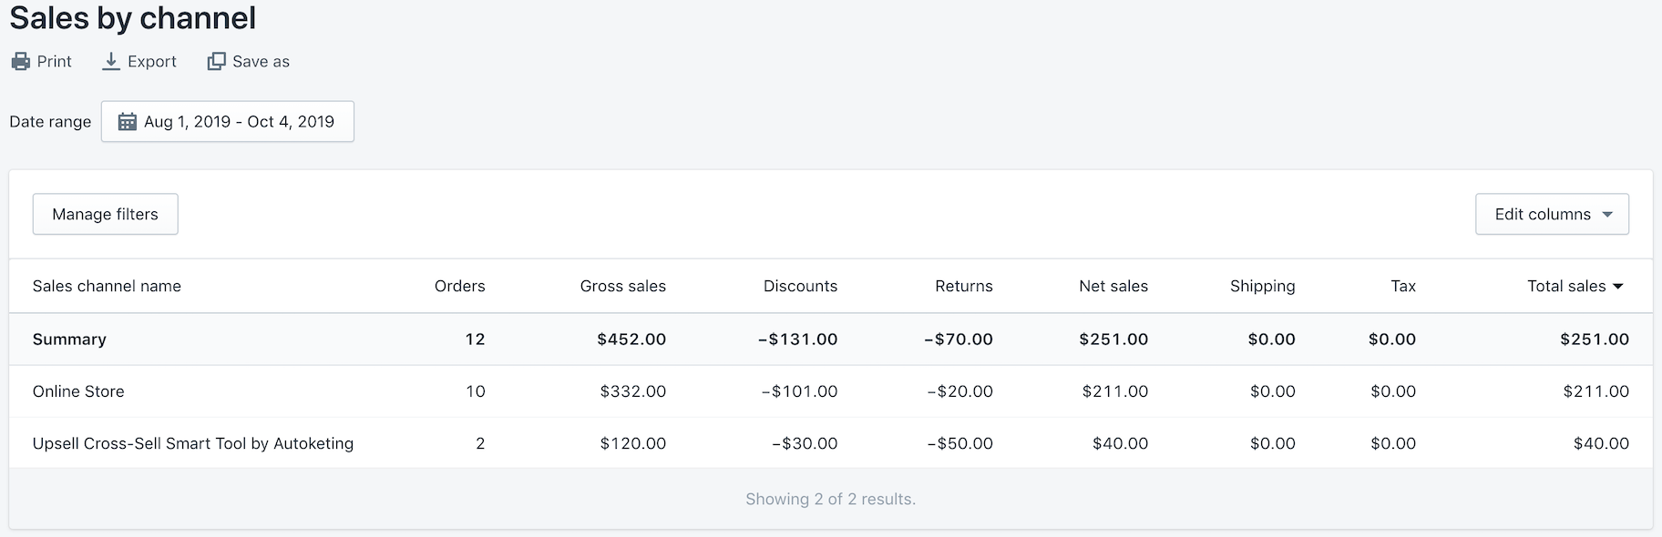Image resolution: width=1662 pixels, height=537 pixels.
Task: Sort by the Gross sales column header
Action: (x=622, y=286)
